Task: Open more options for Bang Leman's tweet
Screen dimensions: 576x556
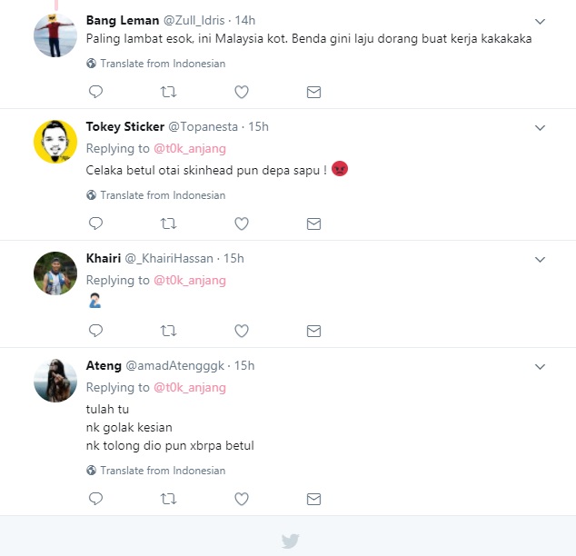Action: [540, 21]
